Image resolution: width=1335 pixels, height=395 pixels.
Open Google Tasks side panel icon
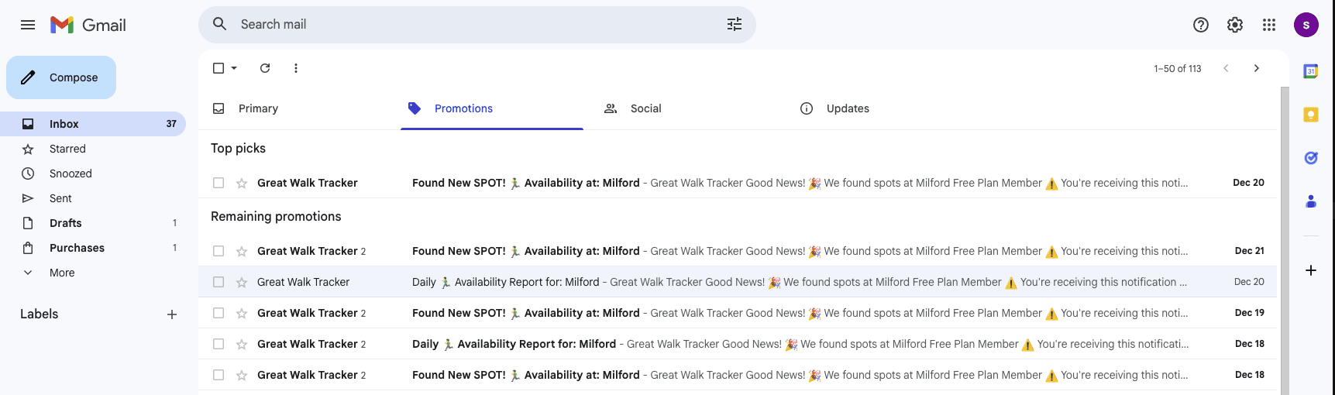1311,158
